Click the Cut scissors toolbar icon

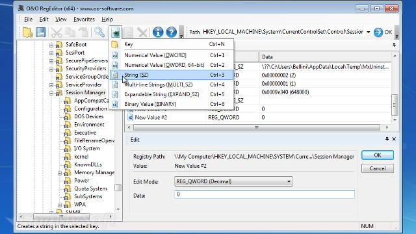57,32
